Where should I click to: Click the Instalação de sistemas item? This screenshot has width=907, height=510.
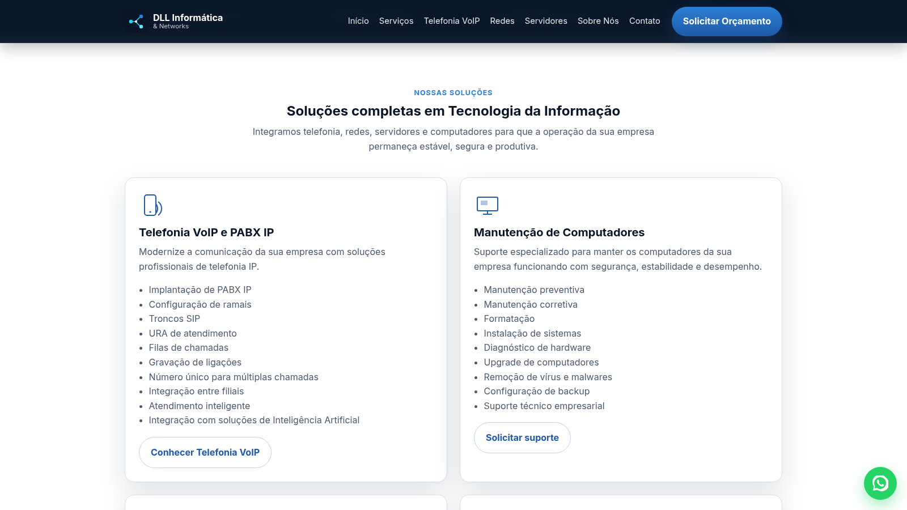(532, 333)
